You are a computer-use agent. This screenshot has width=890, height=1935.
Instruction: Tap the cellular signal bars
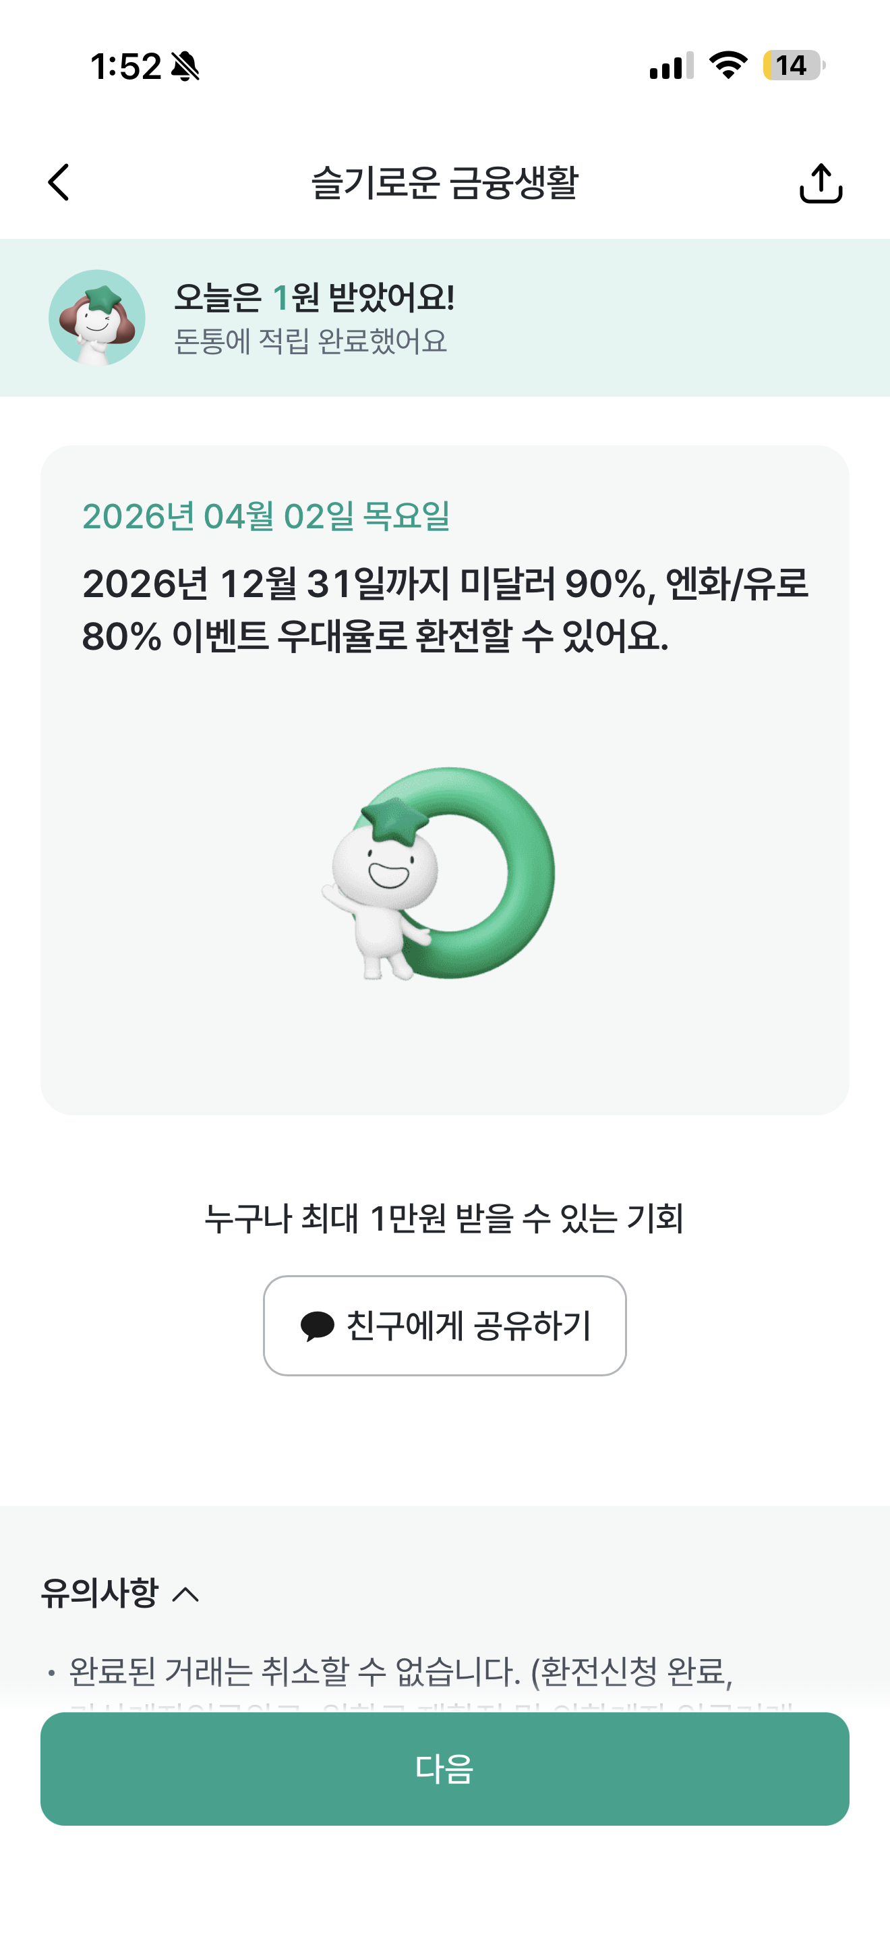672,66
